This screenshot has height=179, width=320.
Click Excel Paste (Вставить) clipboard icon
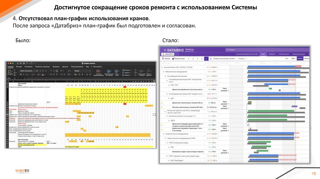(9, 71)
